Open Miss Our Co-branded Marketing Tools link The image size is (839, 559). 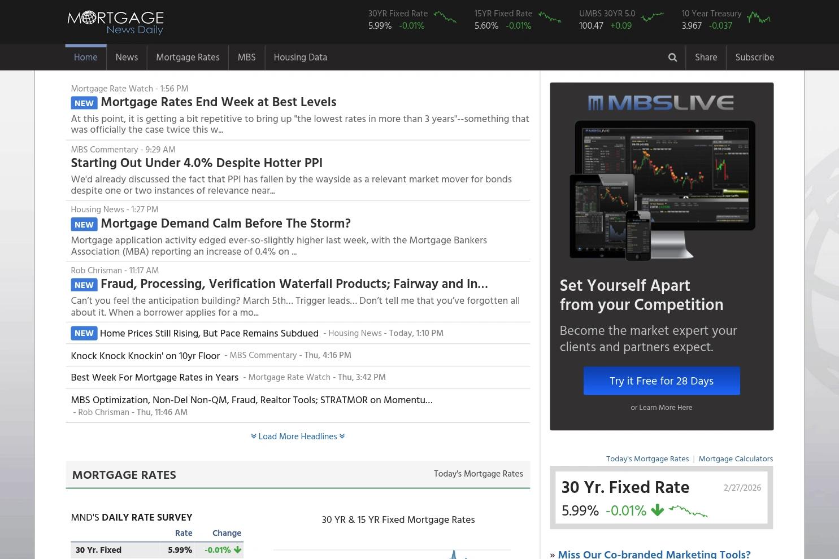pos(654,554)
